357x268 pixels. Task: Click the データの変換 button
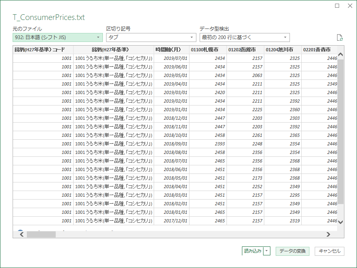292,251
